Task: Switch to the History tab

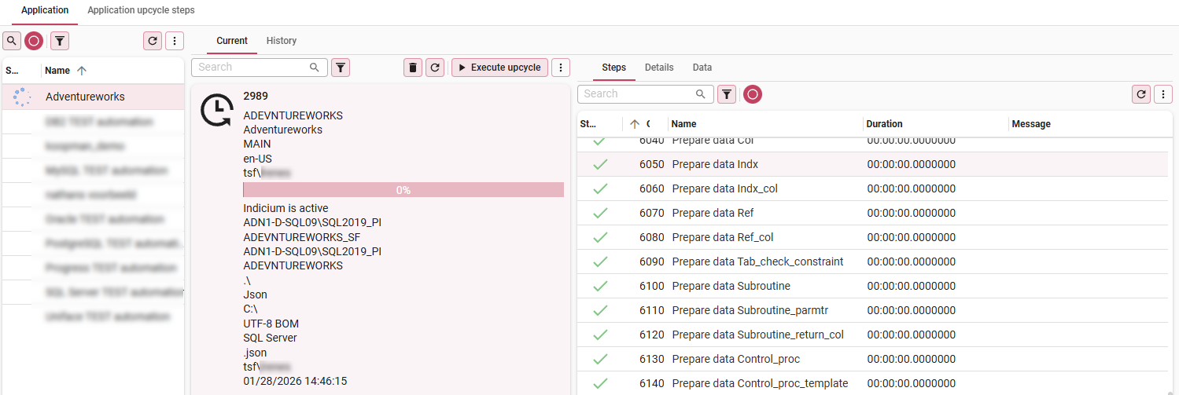Action: point(282,41)
